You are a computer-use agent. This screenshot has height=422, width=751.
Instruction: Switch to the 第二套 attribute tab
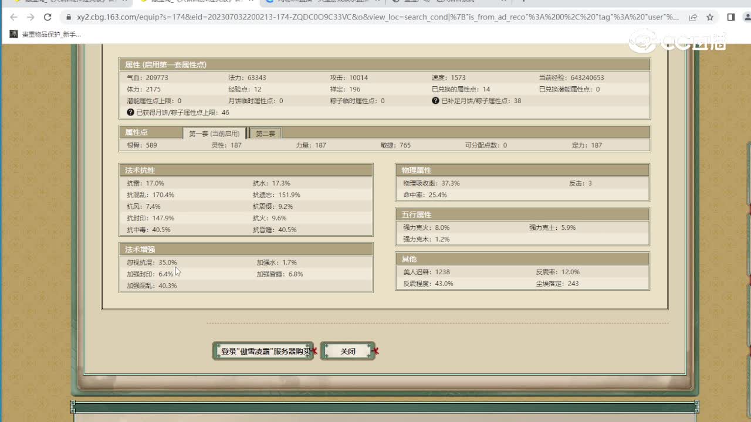point(266,134)
